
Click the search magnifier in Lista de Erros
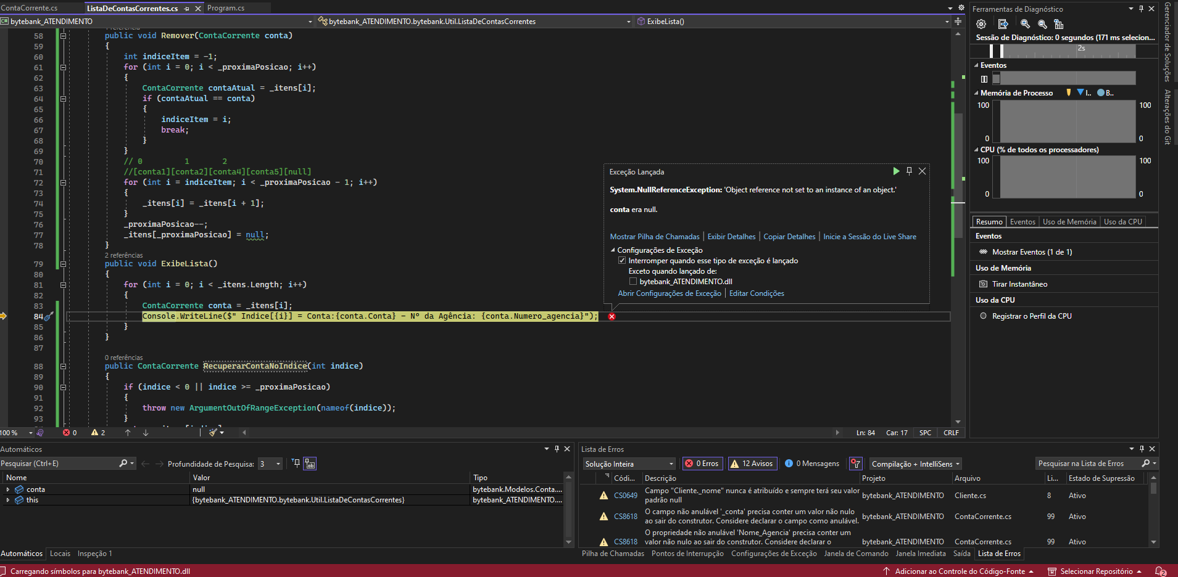[1146, 463]
